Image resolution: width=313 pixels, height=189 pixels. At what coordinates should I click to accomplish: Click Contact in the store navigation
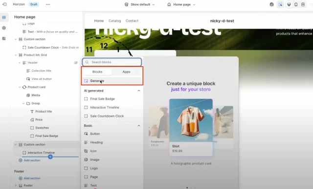[x=132, y=20]
